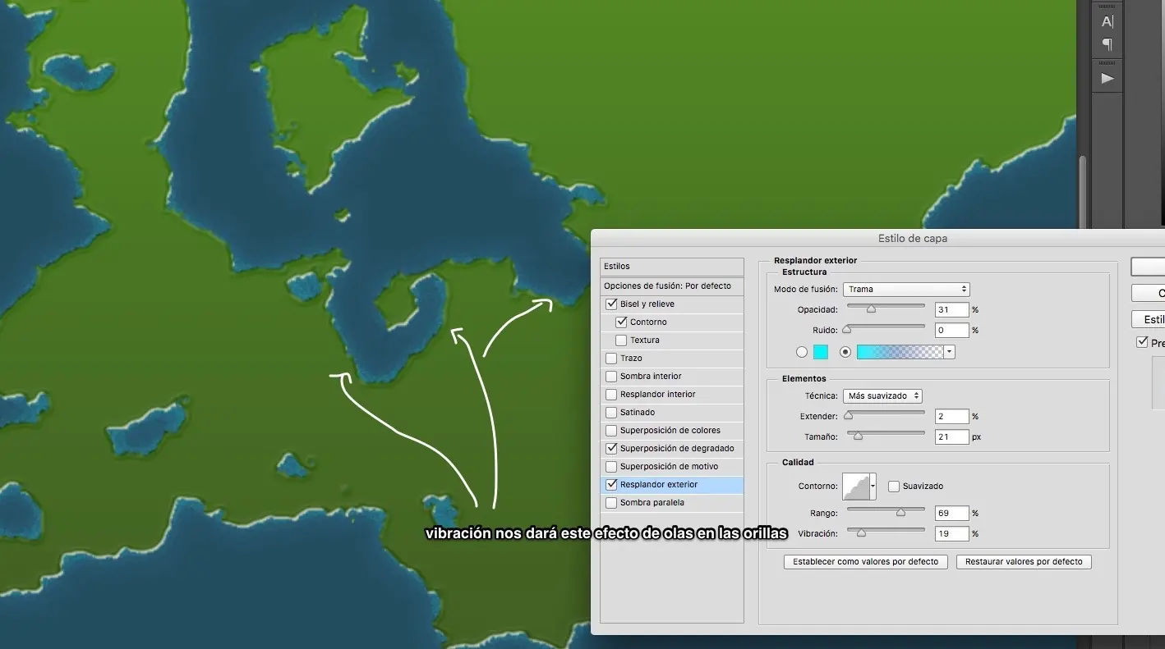Enable the Resplandor interior checkbox

pyautogui.click(x=611, y=394)
